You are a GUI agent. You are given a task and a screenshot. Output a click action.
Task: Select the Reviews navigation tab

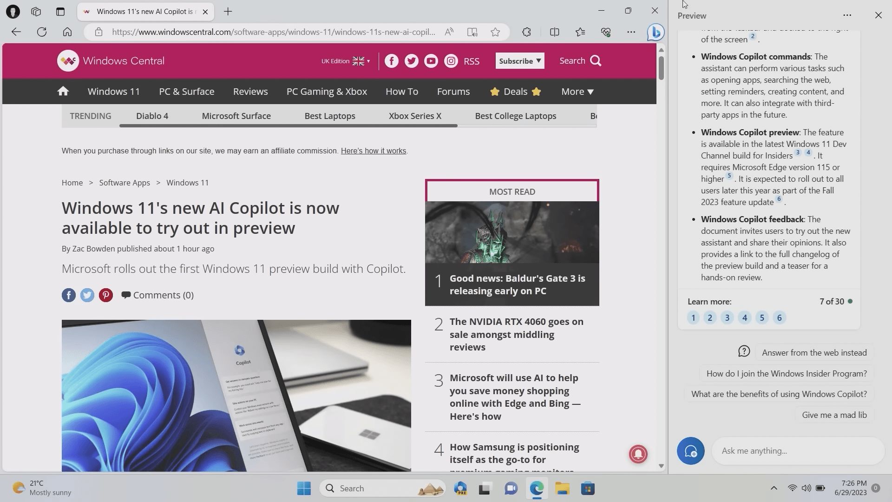click(x=250, y=91)
